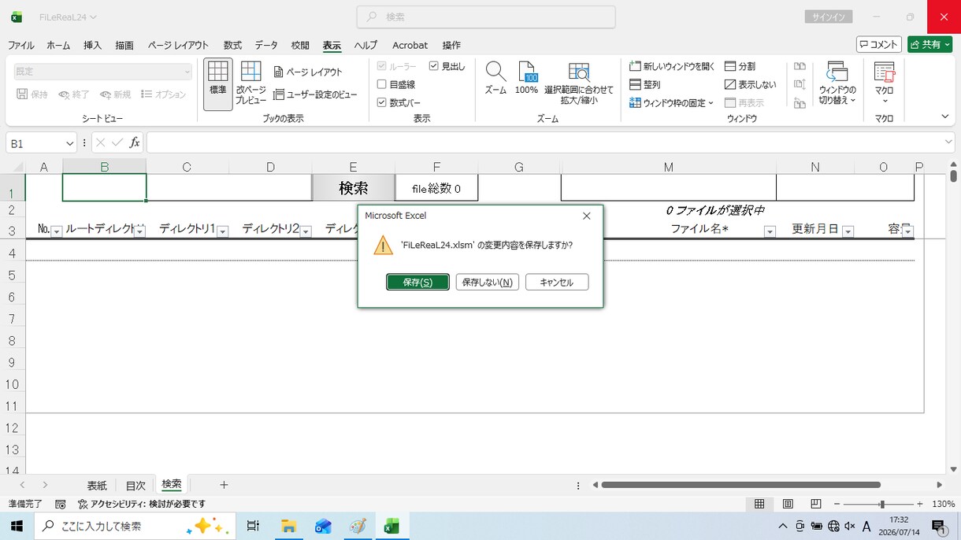Add a new sheet with the plus button
This screenshot has height=540, width=961.
[224, 485]
